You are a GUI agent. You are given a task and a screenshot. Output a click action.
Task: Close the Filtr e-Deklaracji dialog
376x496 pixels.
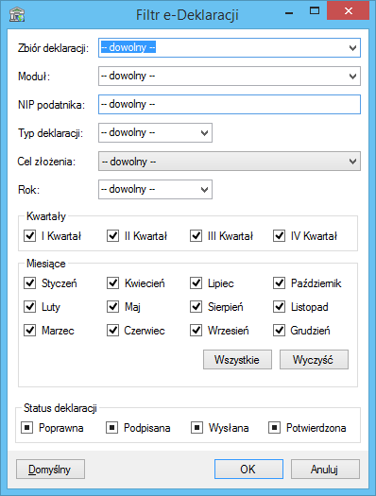click(349, 11)
